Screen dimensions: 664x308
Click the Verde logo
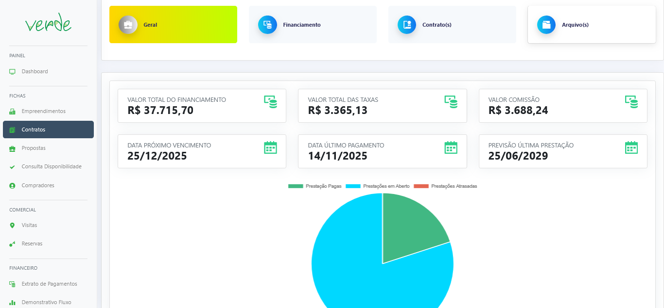click(x=48, y=23)
